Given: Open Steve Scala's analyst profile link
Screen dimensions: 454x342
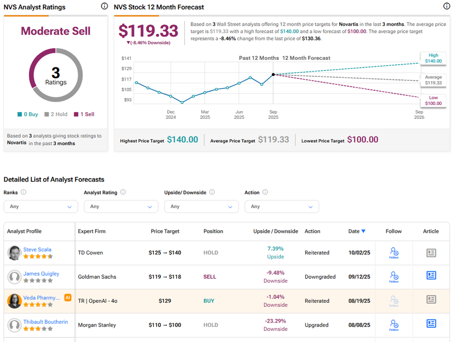Looking at the screenshot, I should (37, 250).
